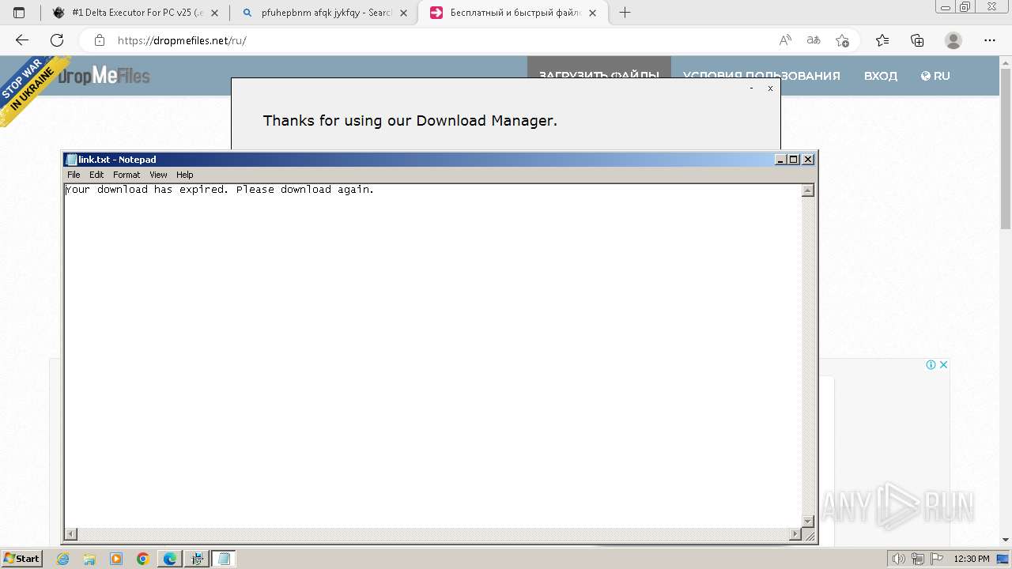The image size is (1012, 569).
Task: Open the Favorites list icon
Action: [x=882, y=40]
